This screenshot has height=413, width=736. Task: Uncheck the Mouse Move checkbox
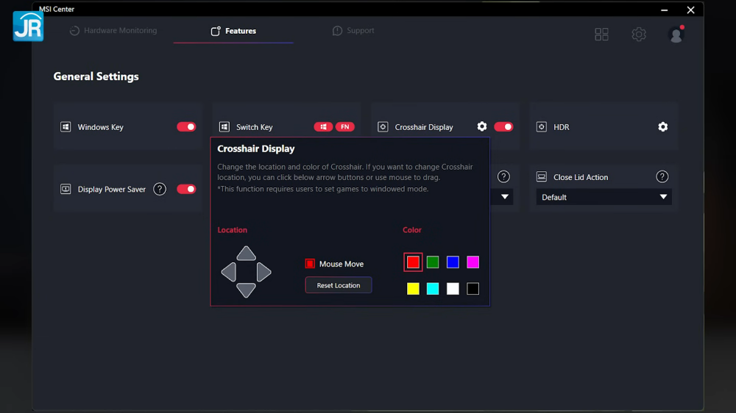310,264
